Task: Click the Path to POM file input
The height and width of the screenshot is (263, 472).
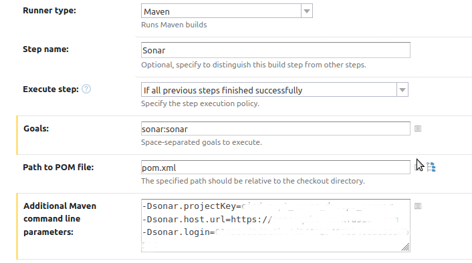Action: coord(275,167)
